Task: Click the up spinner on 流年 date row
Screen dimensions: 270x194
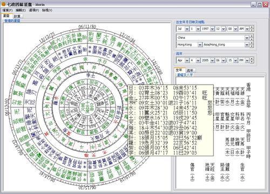Action: click(x=252, y=59)
